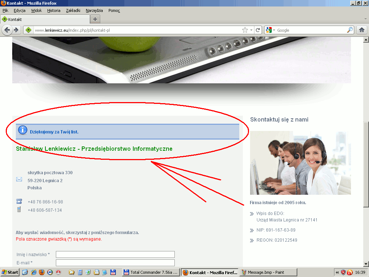This screenshot has height=277, width=369.
Task: Open the Plik menu
Action: [x=5, y=10]
